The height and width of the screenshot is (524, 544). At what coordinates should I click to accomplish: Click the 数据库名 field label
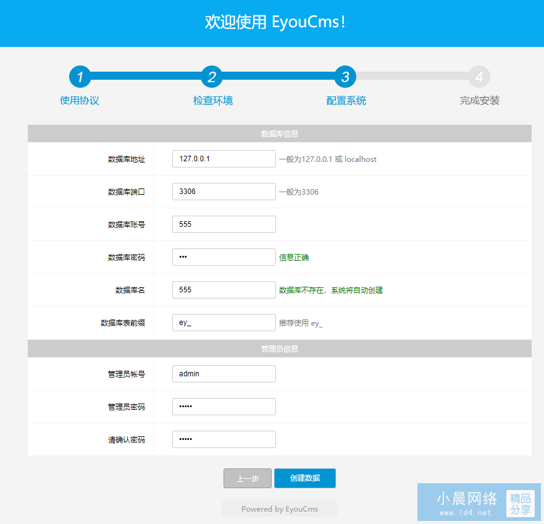coord(130,290)
